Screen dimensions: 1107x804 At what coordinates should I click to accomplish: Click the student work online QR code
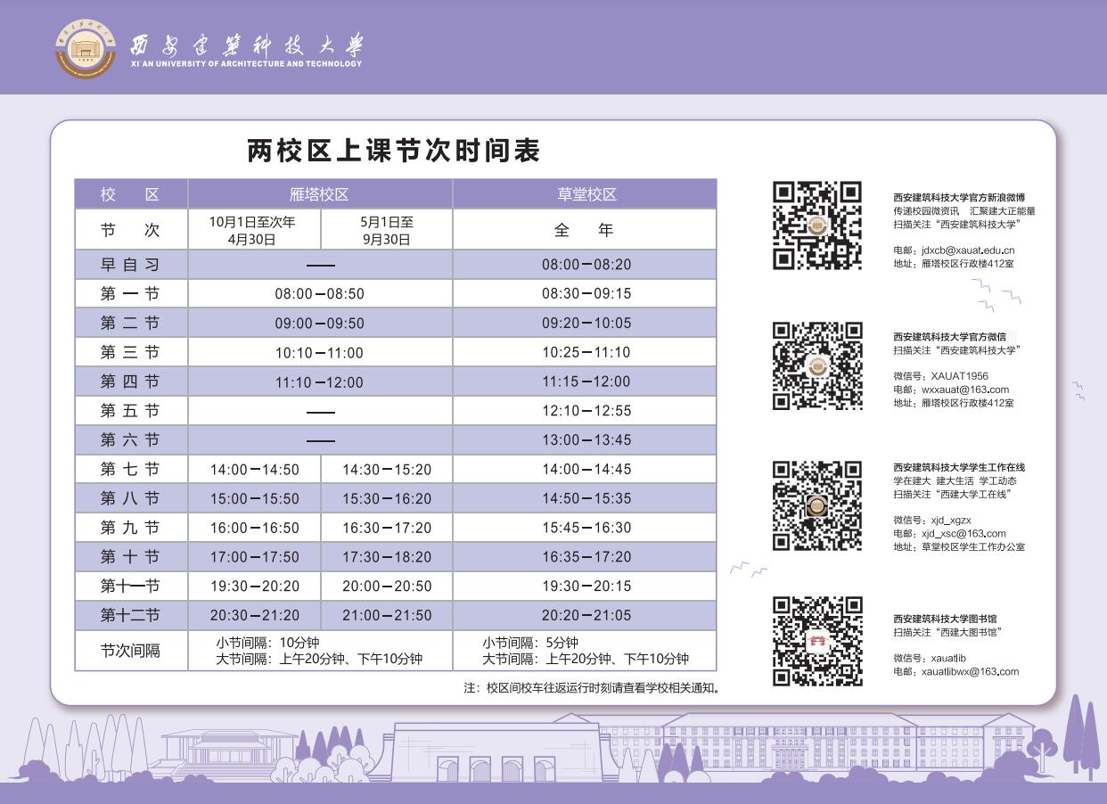[x=816, y=505]
